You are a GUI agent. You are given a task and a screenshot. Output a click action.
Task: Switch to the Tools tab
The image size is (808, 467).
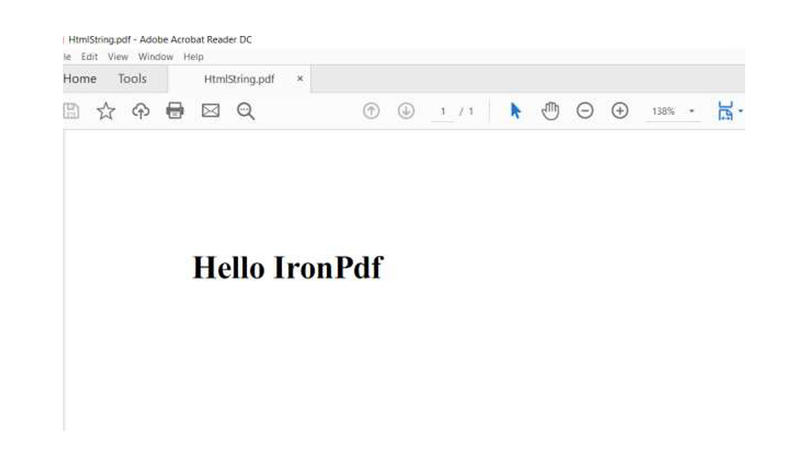click(133, 79)
